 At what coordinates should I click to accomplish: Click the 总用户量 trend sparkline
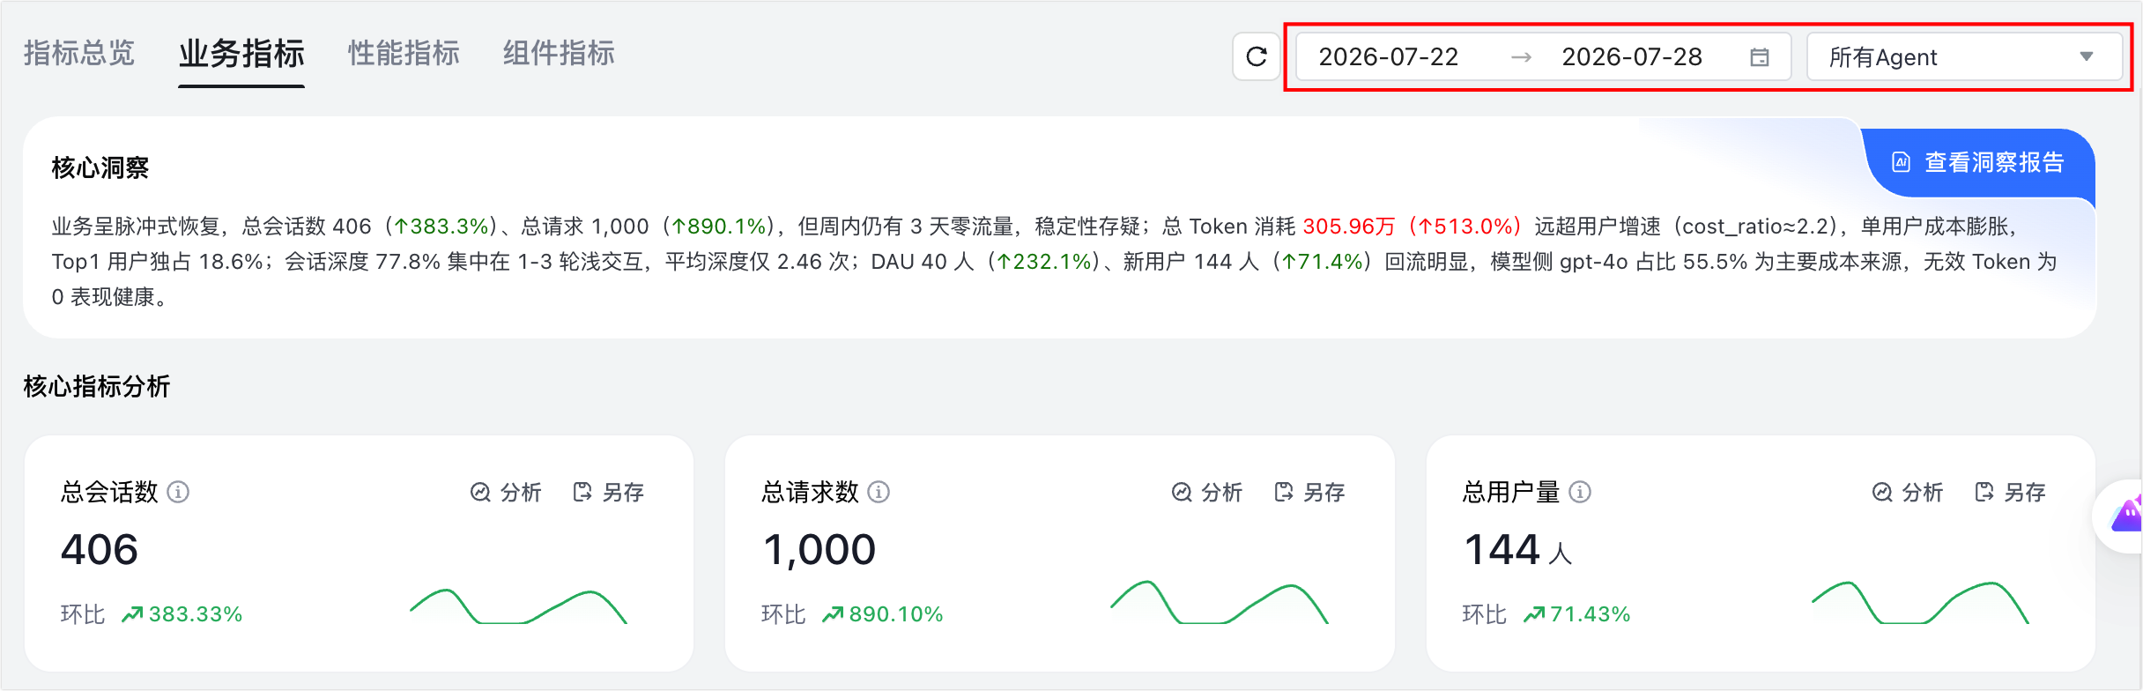coord(1920,603)
